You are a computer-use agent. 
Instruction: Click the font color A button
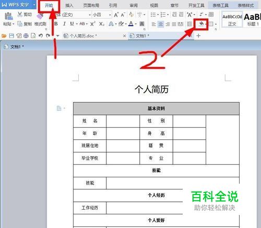(x=131, y=24)
